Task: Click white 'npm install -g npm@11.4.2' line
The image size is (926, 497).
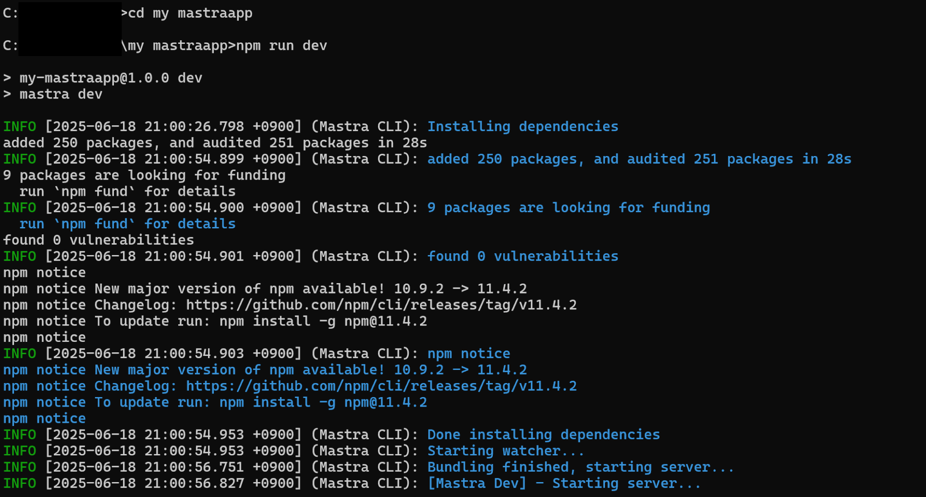Action: [x=215, y=322]
